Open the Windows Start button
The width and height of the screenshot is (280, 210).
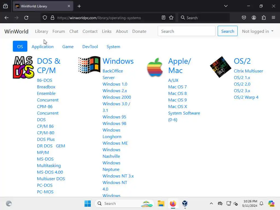click(88, 203)
